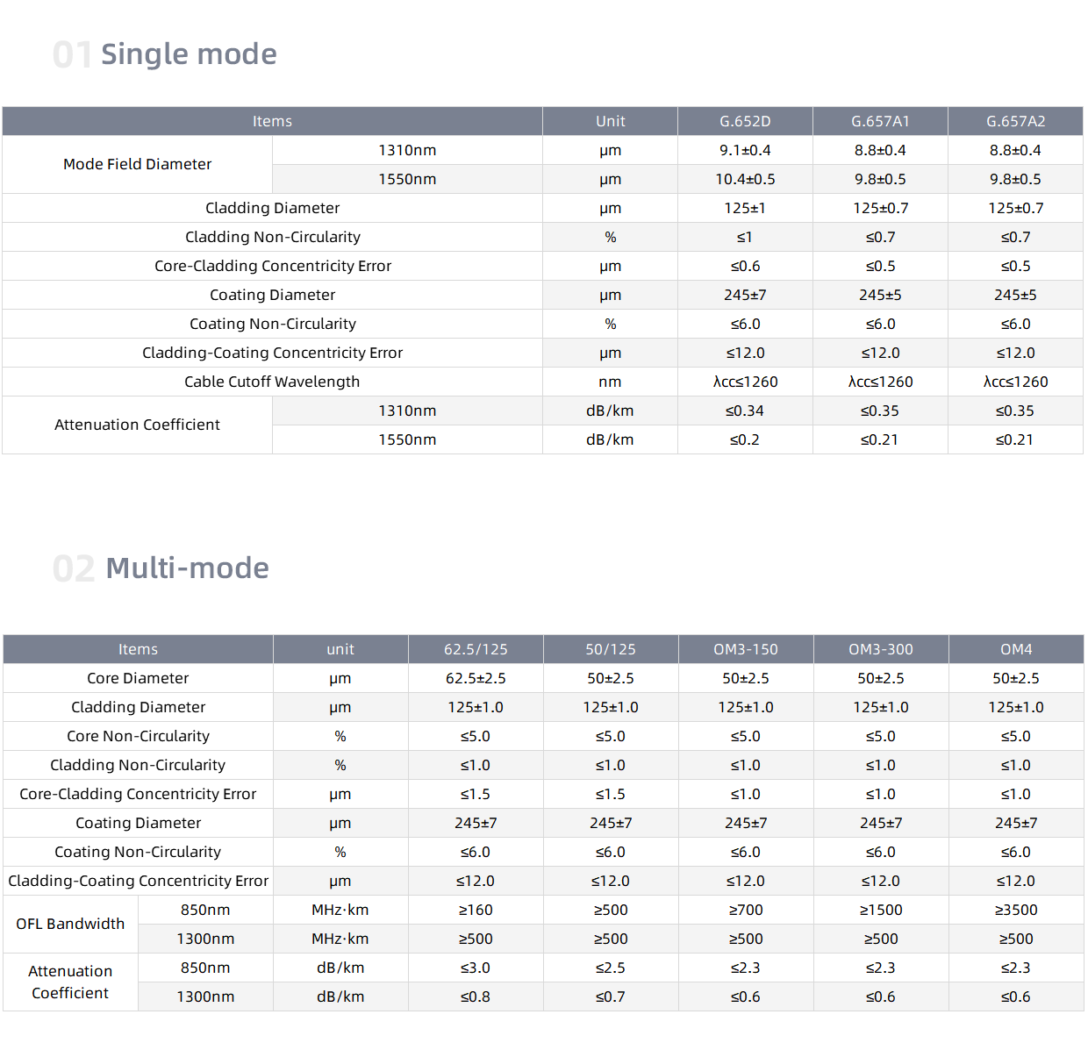This screenshot has height=1050, width=1088.
Task: Select the OFL Bandwidth row label
Action: (x=70, y=924)
